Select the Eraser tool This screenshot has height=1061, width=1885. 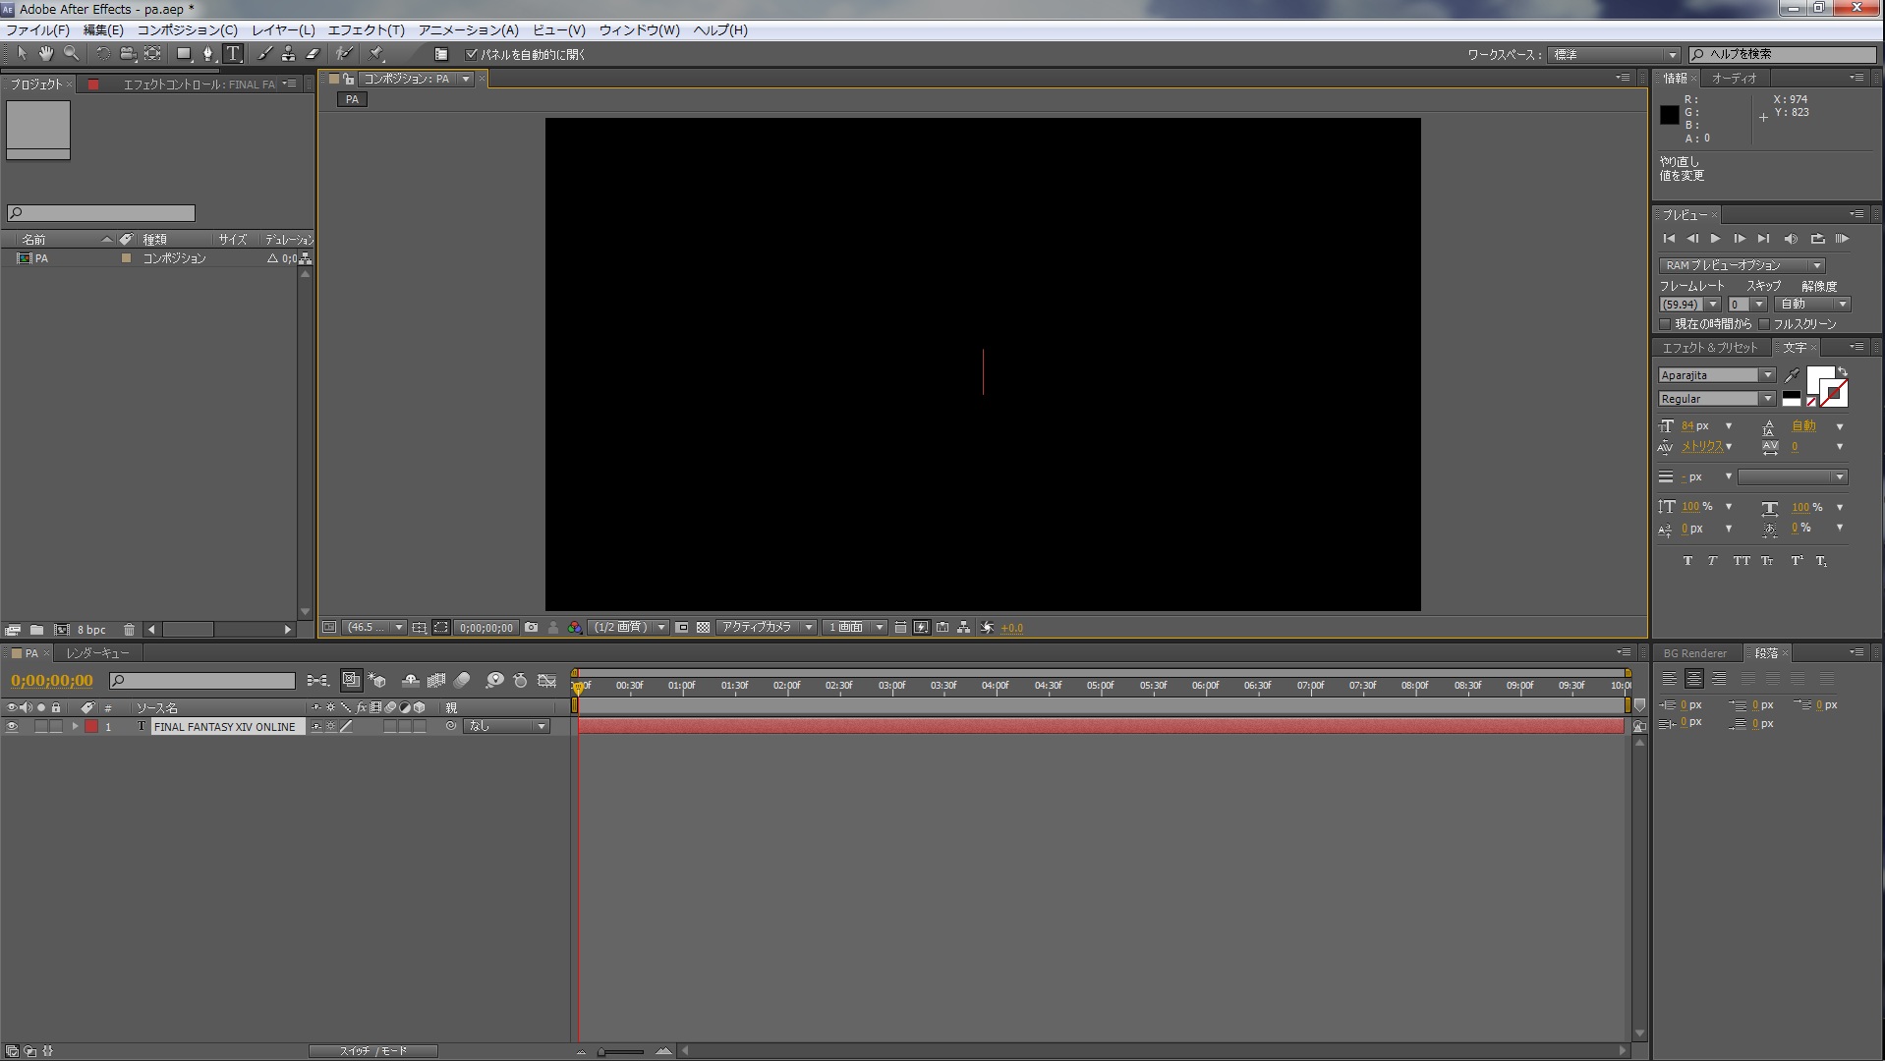[x=313, y=54]
